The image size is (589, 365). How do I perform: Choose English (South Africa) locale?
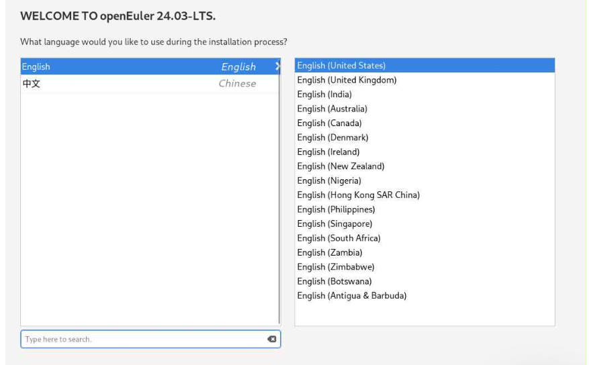click(x=424, y=238)
